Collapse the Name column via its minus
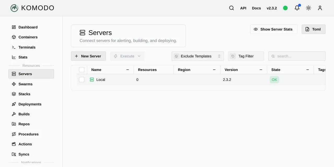The height and width of the screenshot is (167, 334). point(128,70)
